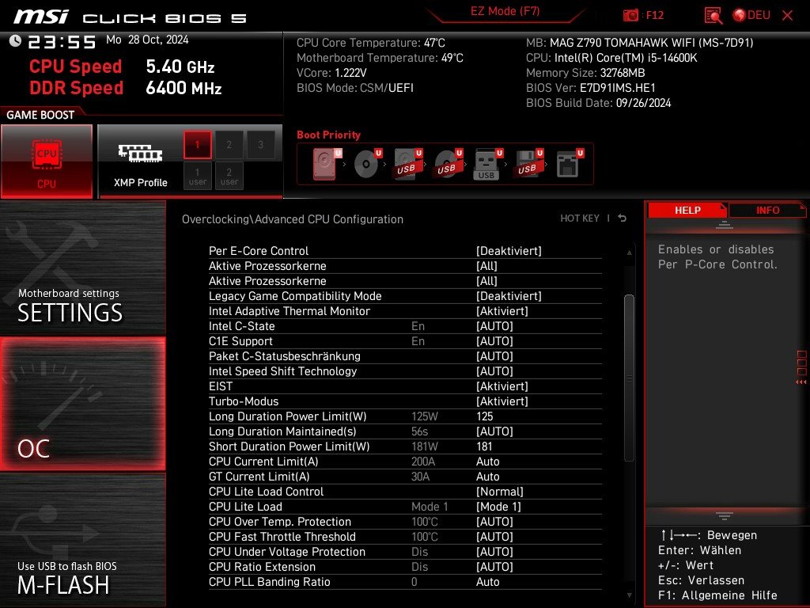Select the clock icon beside 23:55
This screenshot has width=810, height=608.
click(x=15, y=41)
